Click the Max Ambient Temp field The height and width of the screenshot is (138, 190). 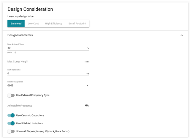coord(46,48)
